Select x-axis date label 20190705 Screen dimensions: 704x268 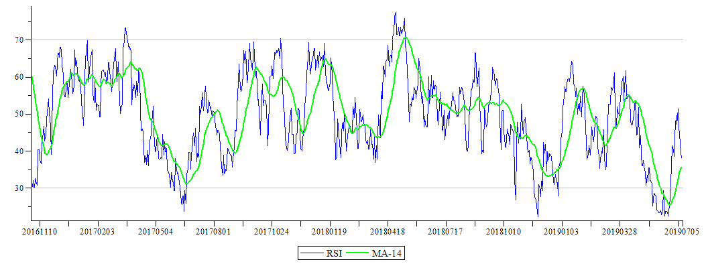682,232
